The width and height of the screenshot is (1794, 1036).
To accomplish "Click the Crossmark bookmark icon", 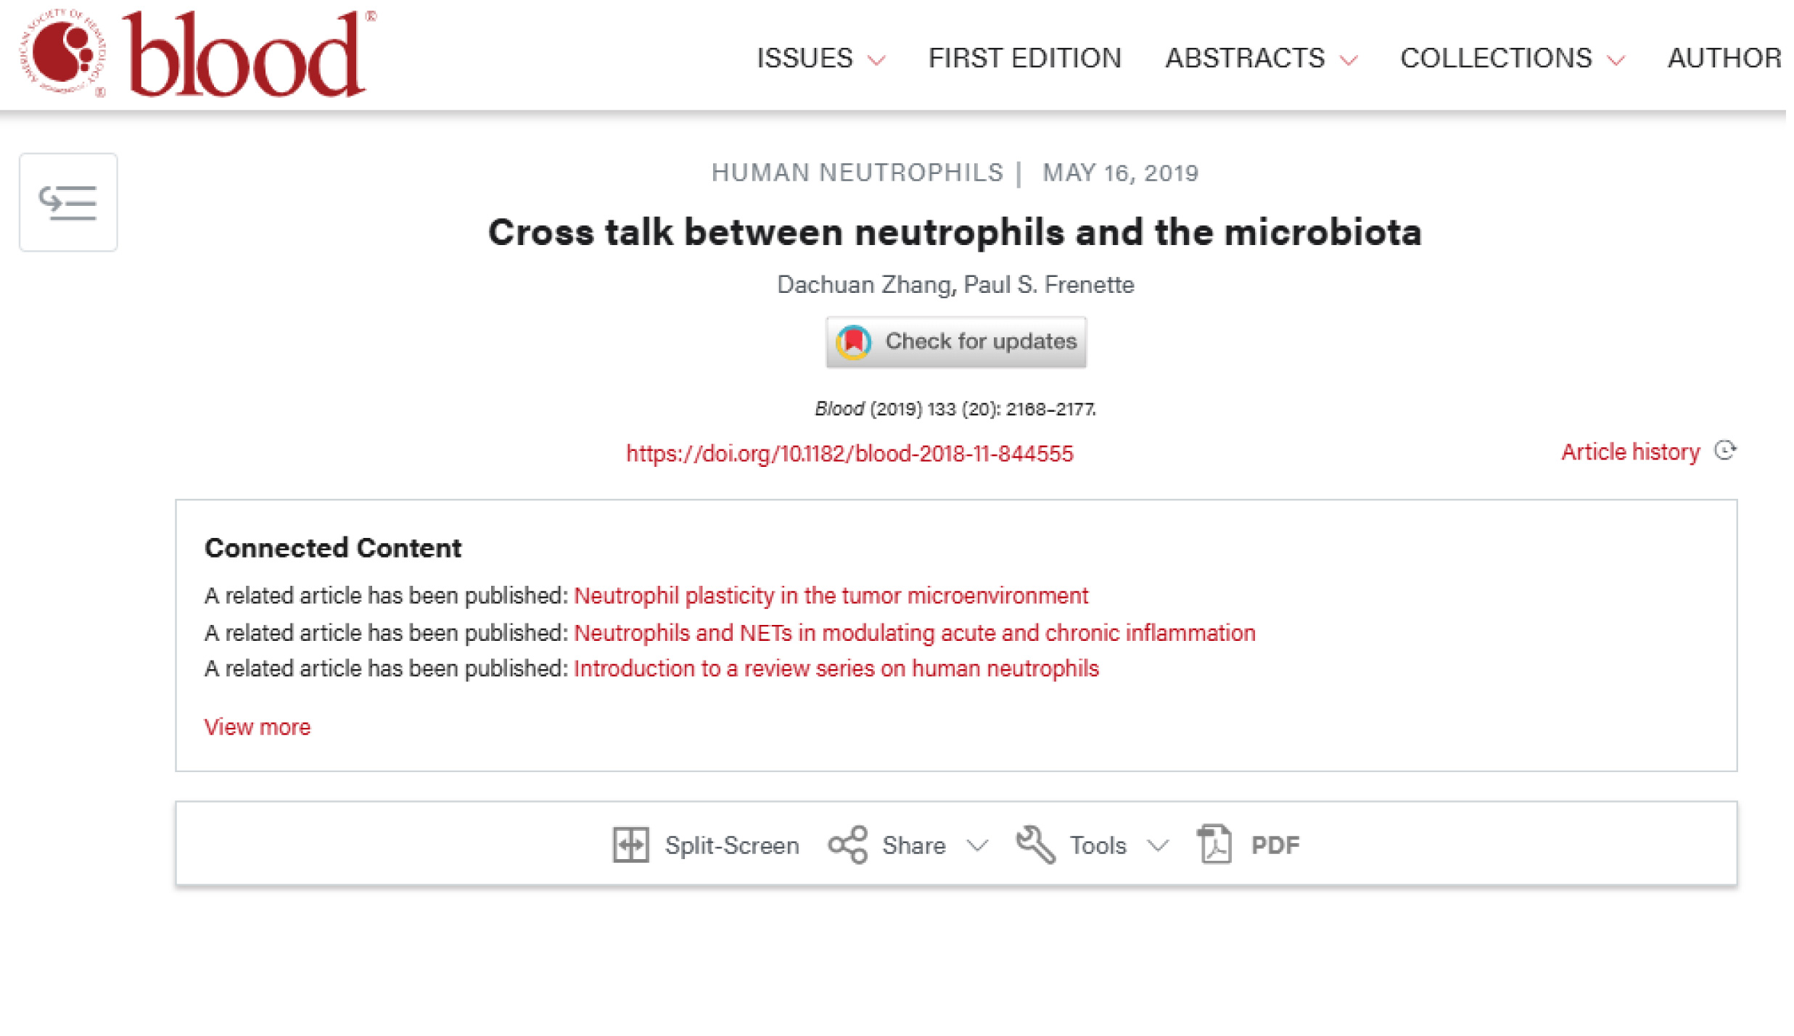I will tap(853, 341).
